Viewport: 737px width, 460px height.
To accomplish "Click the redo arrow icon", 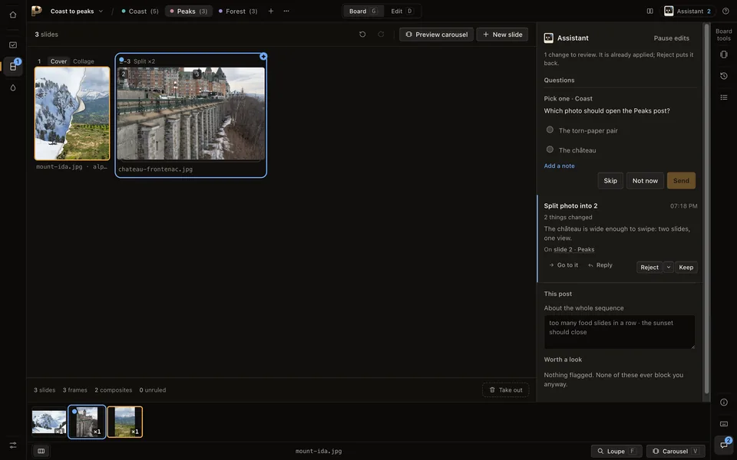I will 382,34.
